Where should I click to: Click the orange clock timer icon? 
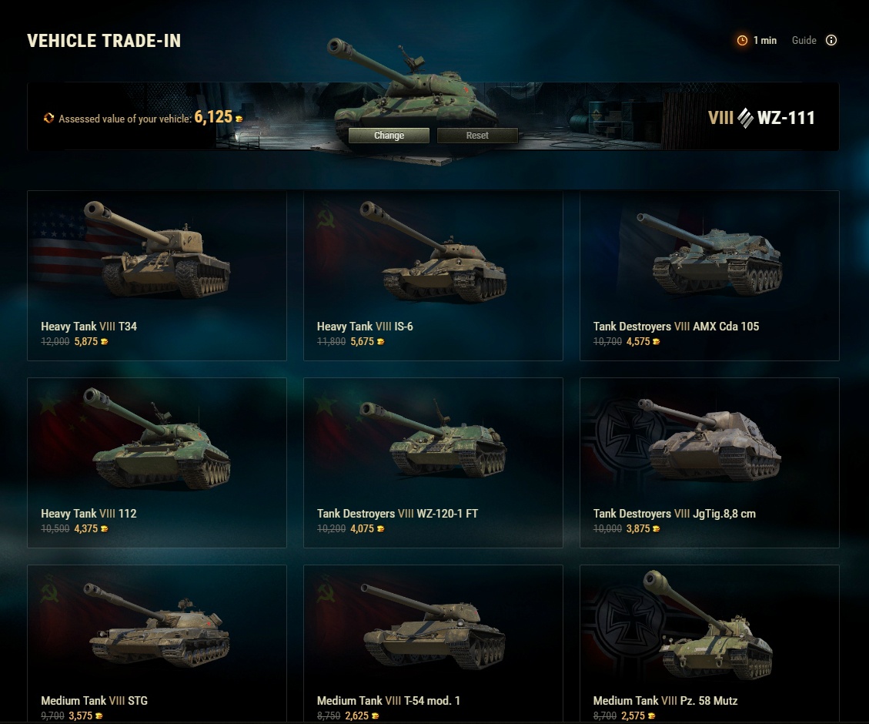click(x=741, y=40)
